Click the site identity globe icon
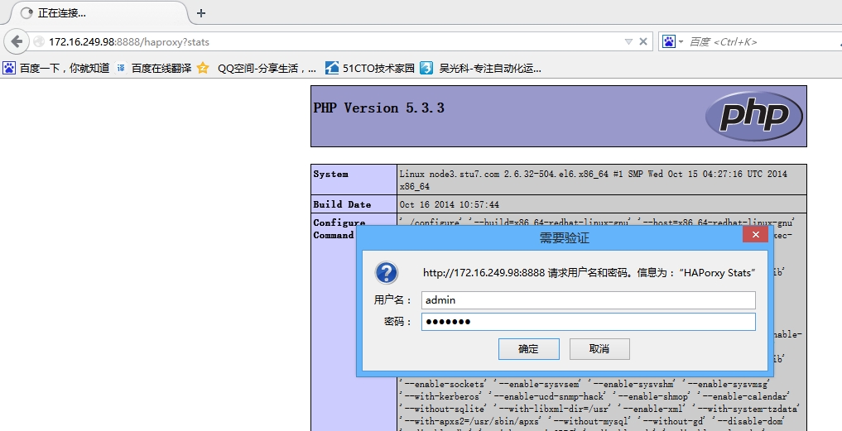Screen dimensions: 842x431 (x=39, y=41)
